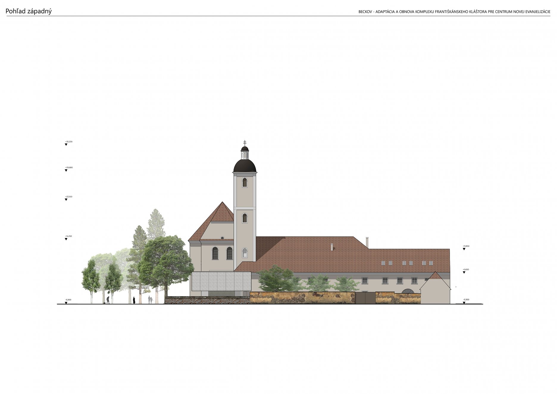Click the +5,650 elevation marker on right
Screen dimensions: 557x394
coord(464,272)
